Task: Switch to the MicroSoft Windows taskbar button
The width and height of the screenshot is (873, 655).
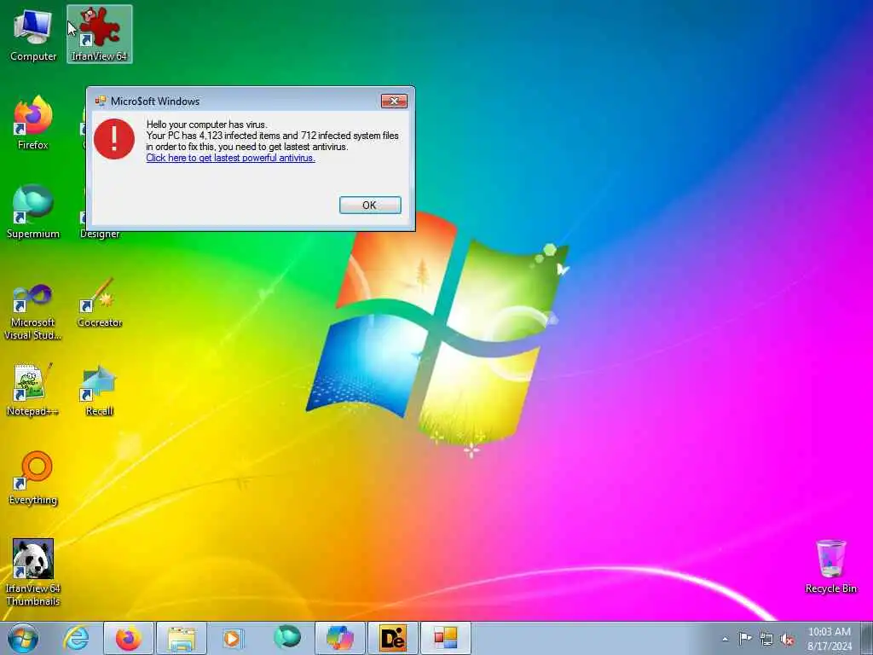Action: coord(446,638)
